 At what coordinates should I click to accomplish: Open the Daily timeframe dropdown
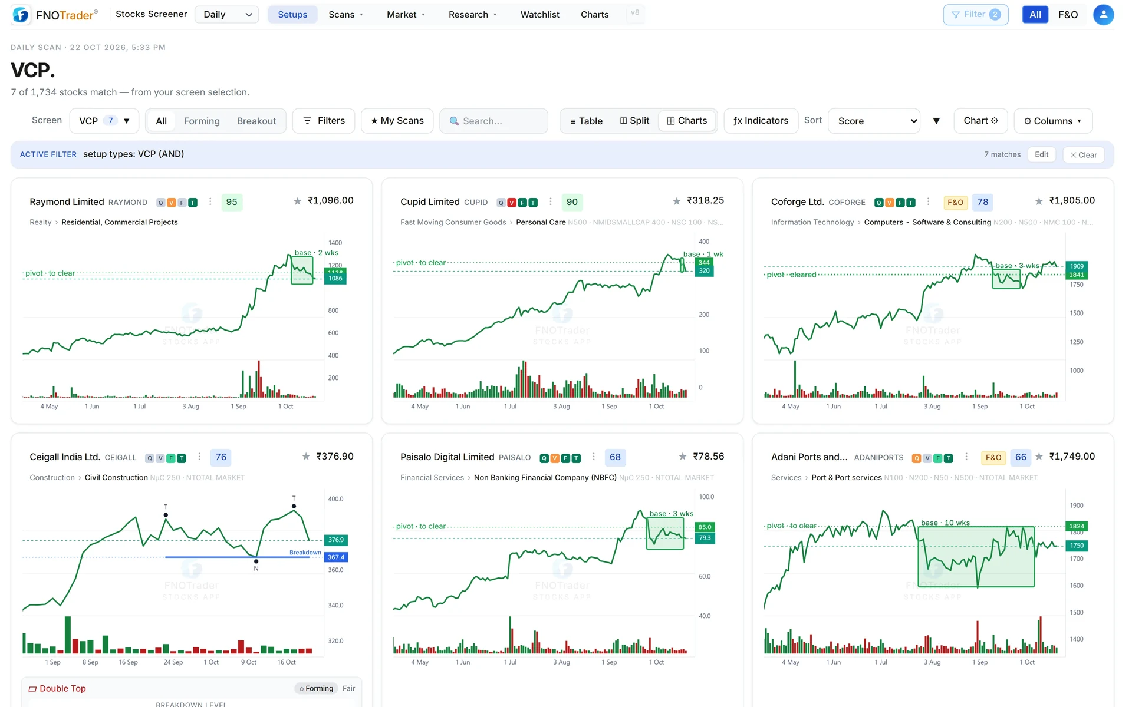(227, 15)
